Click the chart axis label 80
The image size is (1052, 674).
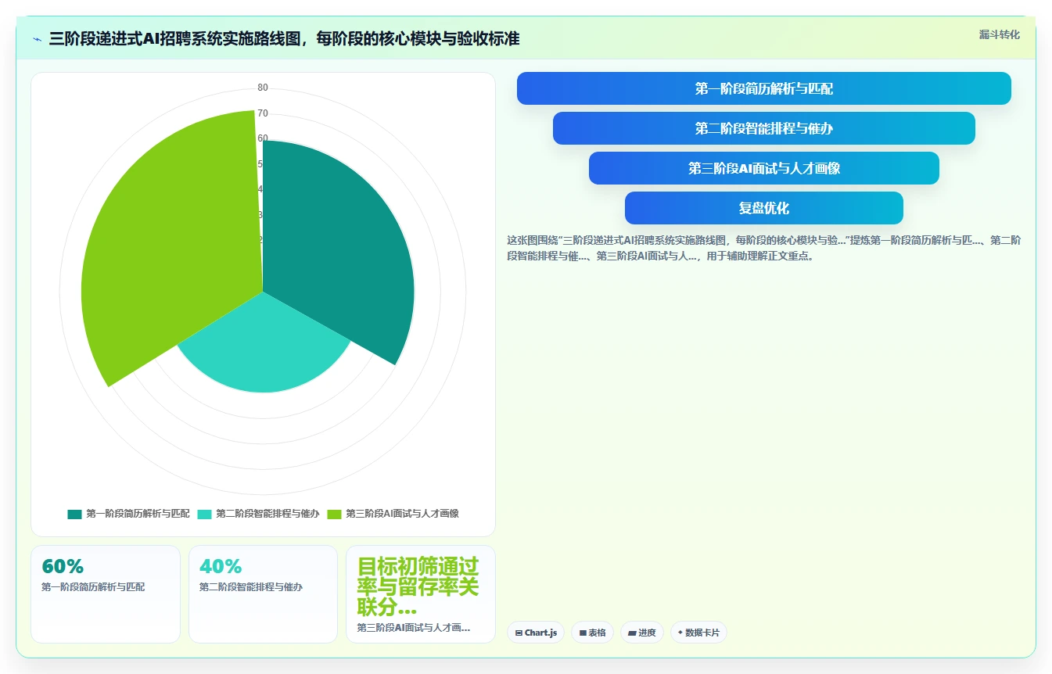[263, 88]
